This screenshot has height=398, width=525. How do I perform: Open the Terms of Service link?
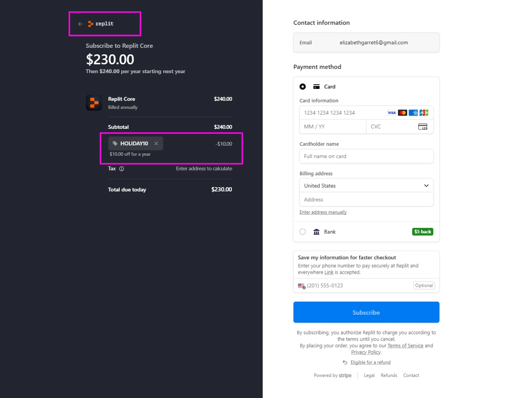point(405,346)
